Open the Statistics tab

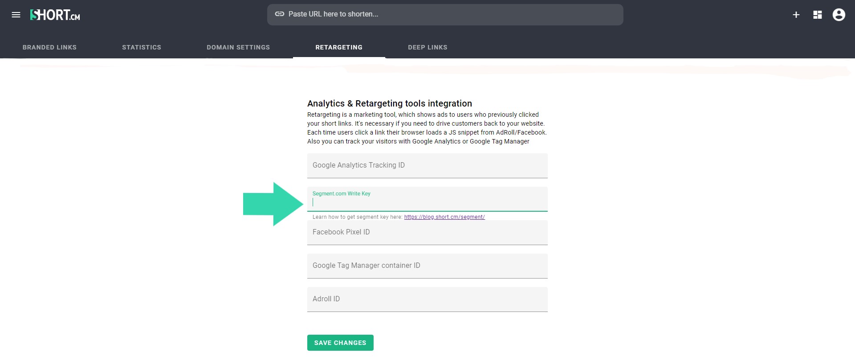(142, 47)
